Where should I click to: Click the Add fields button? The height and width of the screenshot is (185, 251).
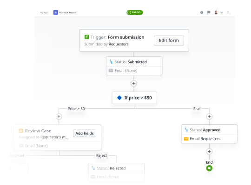[x=85, y=133]
